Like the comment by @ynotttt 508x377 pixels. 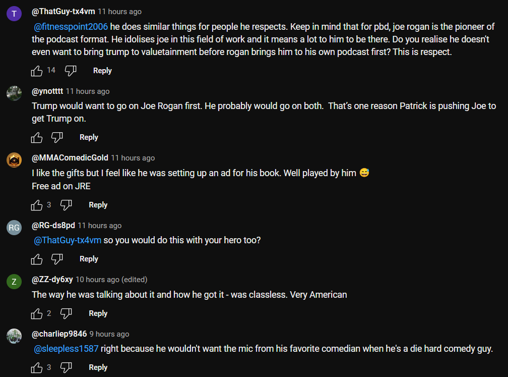pyautogui.click(x=37, y=138)
